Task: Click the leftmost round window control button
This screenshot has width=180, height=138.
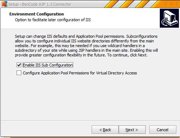Action: pyautogui.click(x=166, y=4)
